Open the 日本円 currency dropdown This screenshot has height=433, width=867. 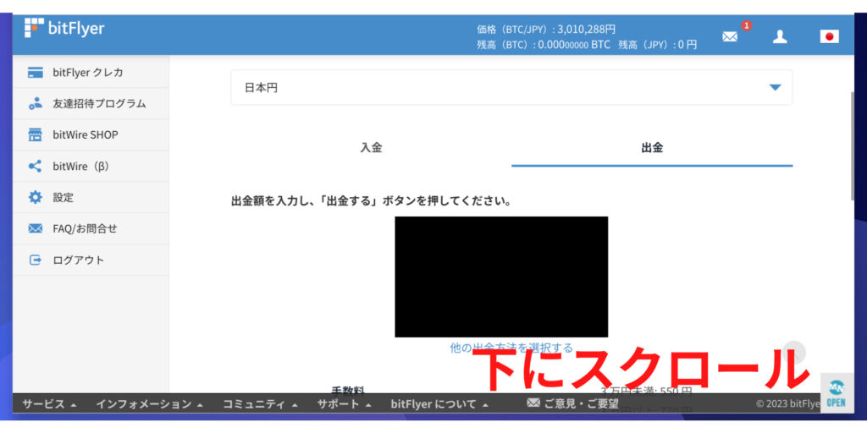(x=511, y=87)
